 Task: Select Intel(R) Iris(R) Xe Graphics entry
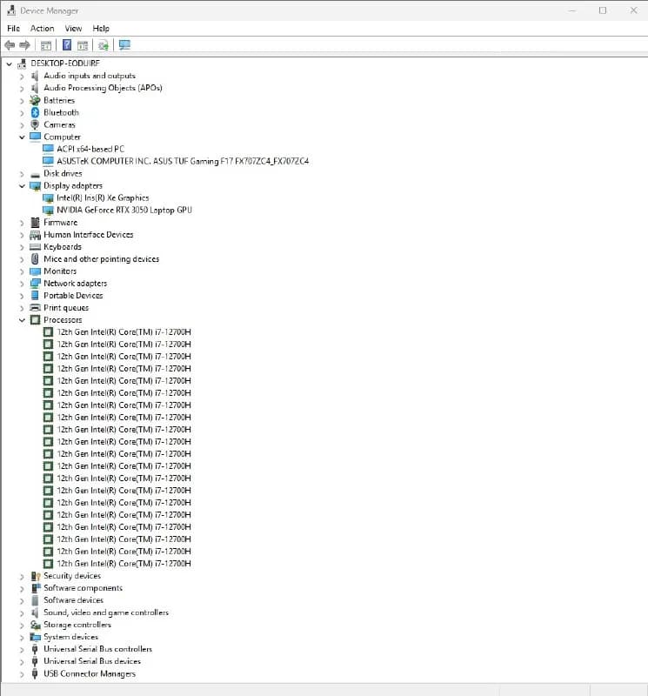pyautogui.click(x=103, y=198)
